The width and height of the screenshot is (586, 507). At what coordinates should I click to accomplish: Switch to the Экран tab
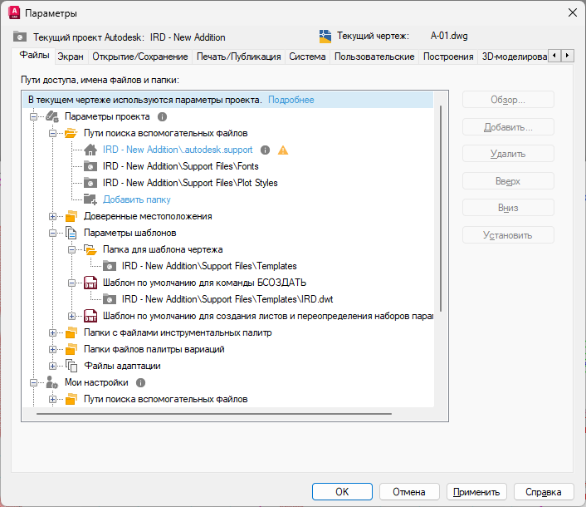71,57
